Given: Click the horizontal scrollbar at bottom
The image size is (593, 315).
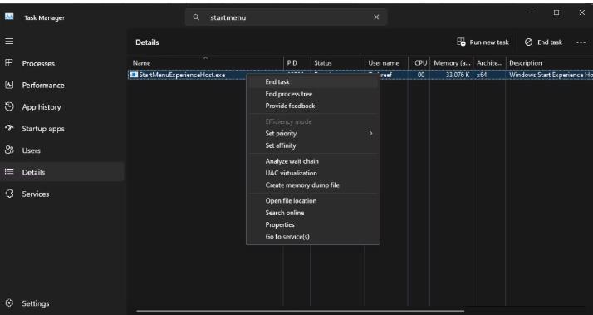Looking at the screenshot, I should pyautogui.click(x=300, y=311).
